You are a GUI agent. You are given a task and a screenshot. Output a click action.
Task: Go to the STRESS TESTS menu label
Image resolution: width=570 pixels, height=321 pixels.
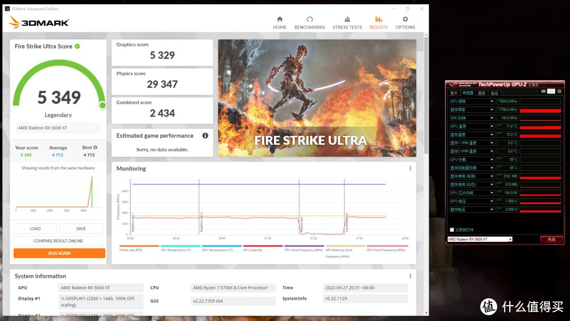(347, 27)
